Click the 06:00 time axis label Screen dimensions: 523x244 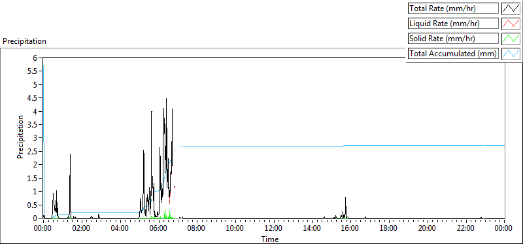click(x=158, y=228)
